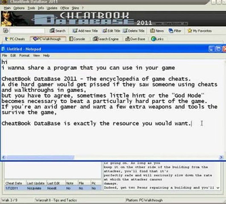Viewport: 226px width, 204px height.
Task: Maximize the Notepad window
Action: [x=218, y=49]
